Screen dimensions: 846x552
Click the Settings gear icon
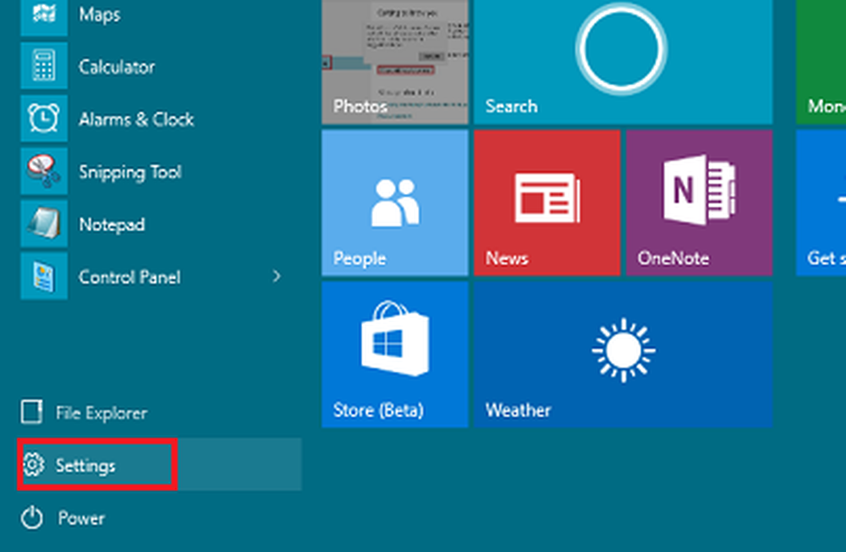[x=33, y=465]
